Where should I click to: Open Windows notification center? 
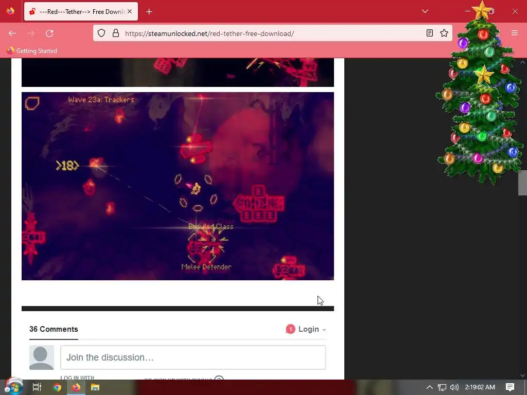(x=510, y=387)
